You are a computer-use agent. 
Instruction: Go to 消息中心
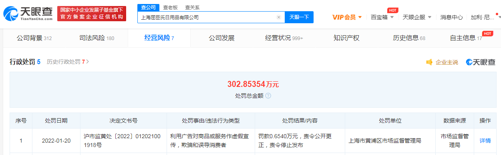[x=451, y=17]
